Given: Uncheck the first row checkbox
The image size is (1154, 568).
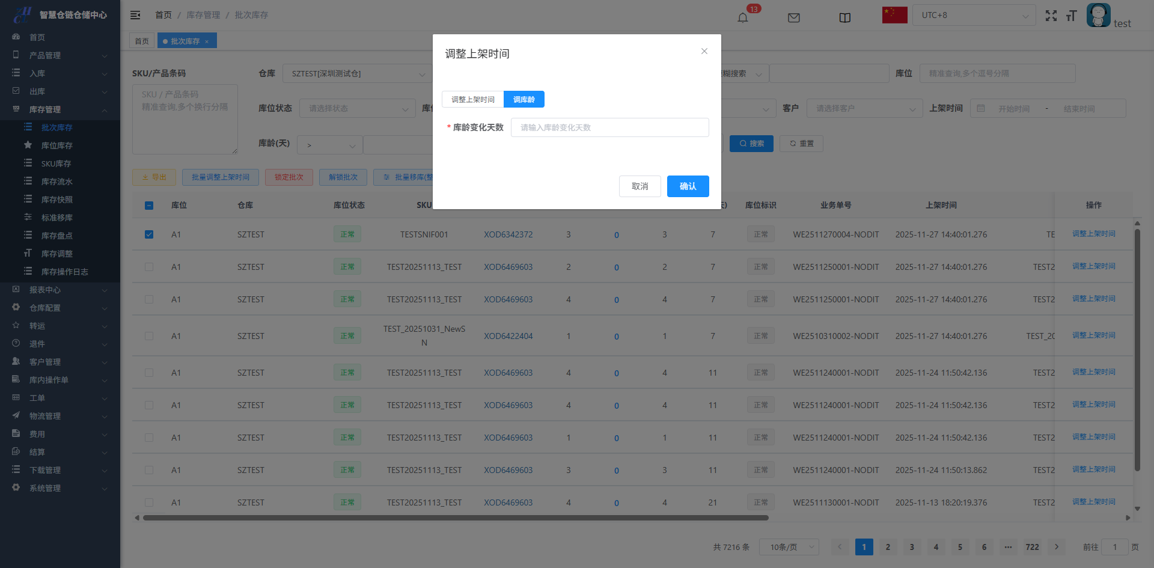Looking at the screenshot, I should pos(149,234).
